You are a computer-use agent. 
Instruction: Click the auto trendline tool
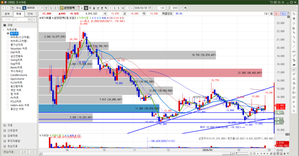pos(293,51)
